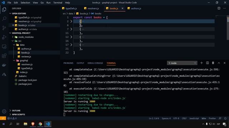Open the Selection menu
Image resolution: width=229 pixels, height=128 pixels.
click(25, 2)
